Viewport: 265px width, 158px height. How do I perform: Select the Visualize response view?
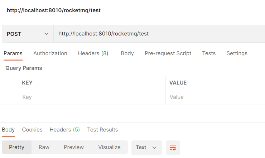click(109, 147)
